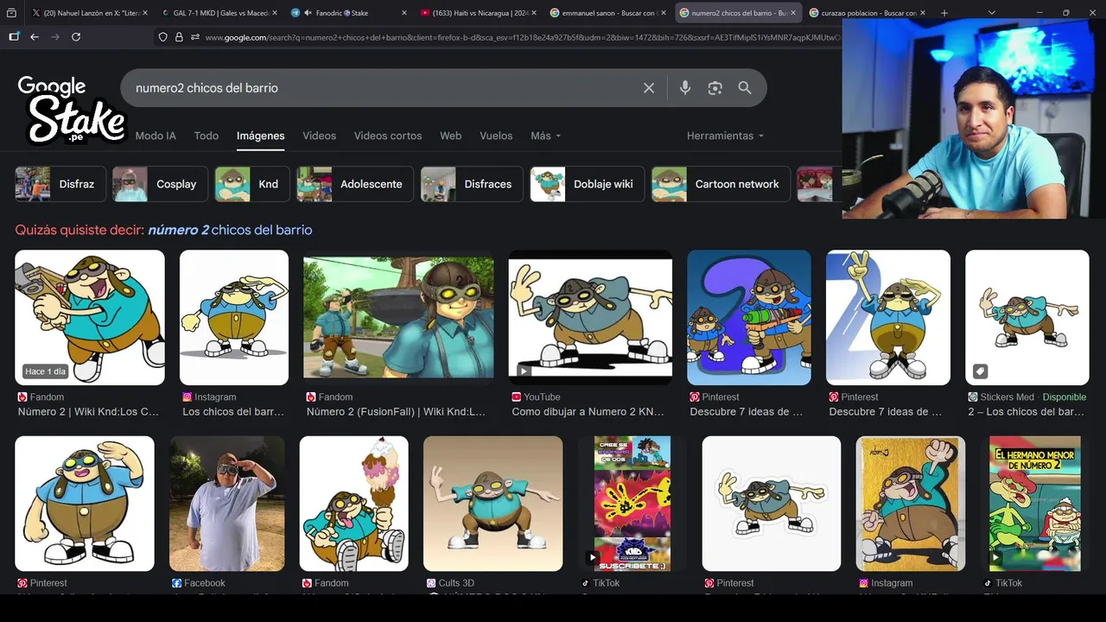Open the Facebook man with goggles thumbnail
1106x622 pixels.
(227, 504)
